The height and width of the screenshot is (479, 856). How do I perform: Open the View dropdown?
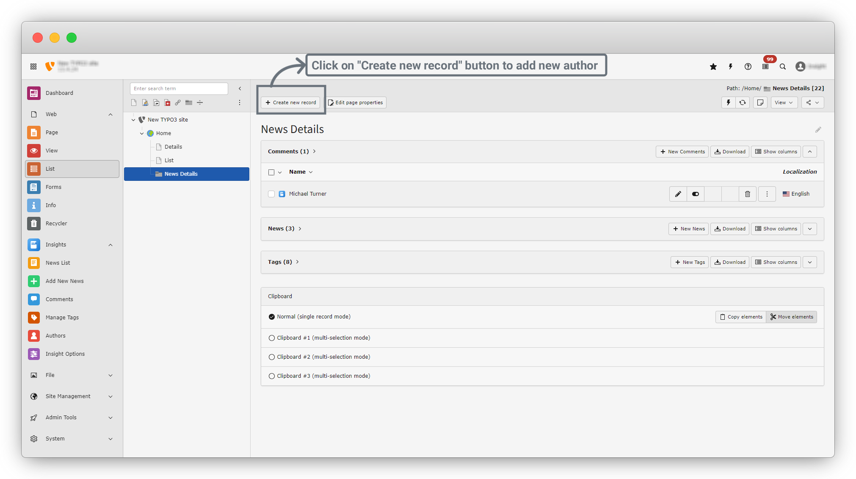point(784,102)
